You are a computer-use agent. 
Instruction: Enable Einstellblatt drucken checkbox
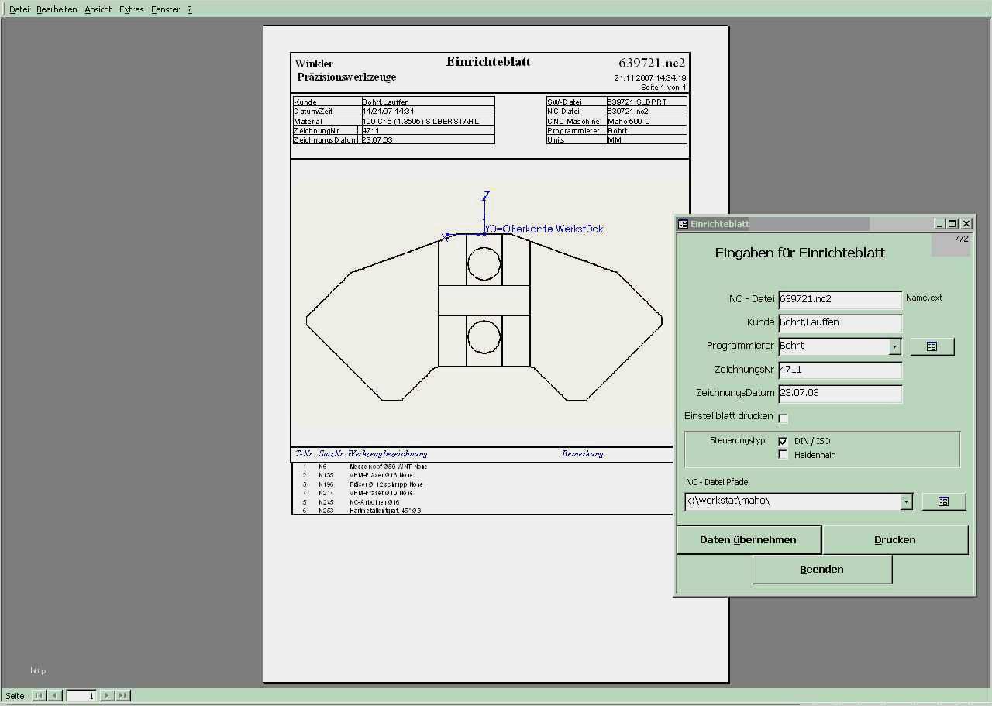pyautogui.click(x=783, y=418)
